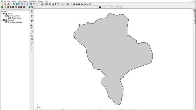Image resolution: width=196 pixels, height=110 pixels.
Task: Open the File menu
Action: point(5,1)
